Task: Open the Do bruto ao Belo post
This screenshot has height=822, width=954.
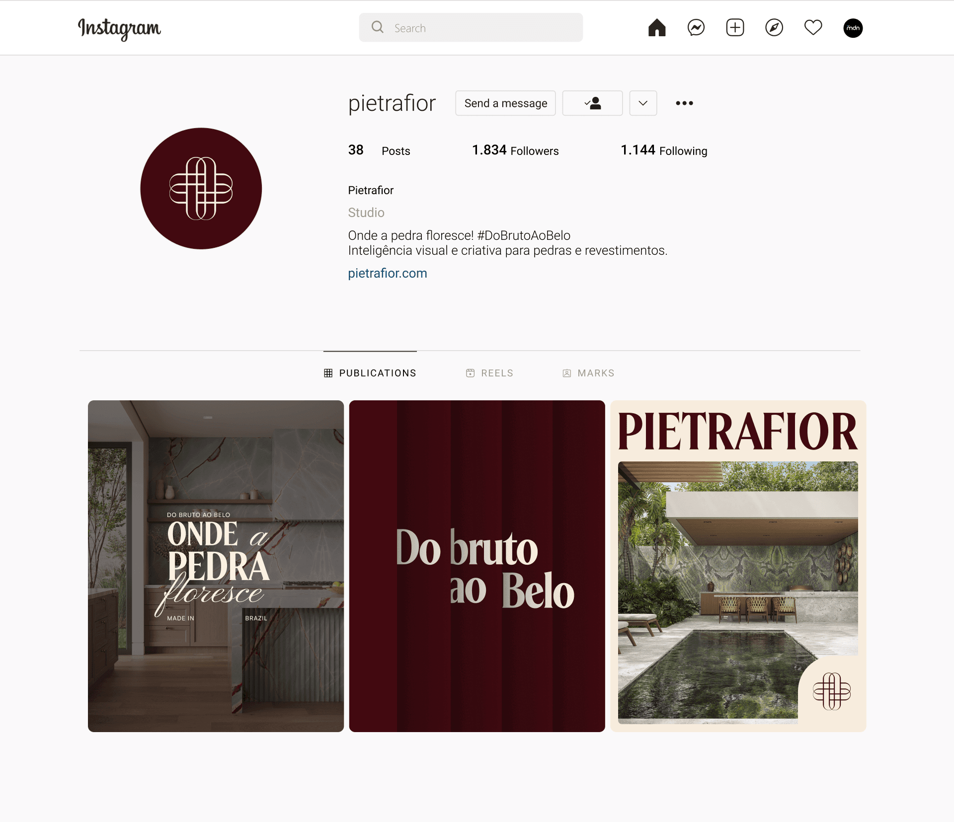Action: point(477,566)
